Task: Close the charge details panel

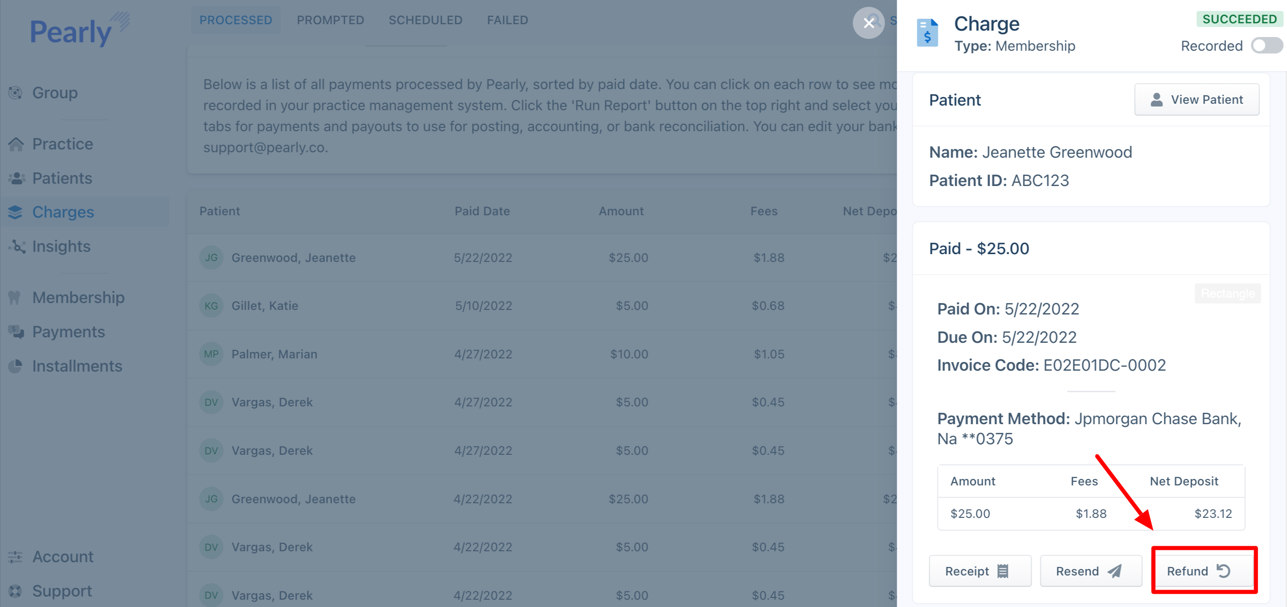Action: pyautogui.click(x=868, y=23)
